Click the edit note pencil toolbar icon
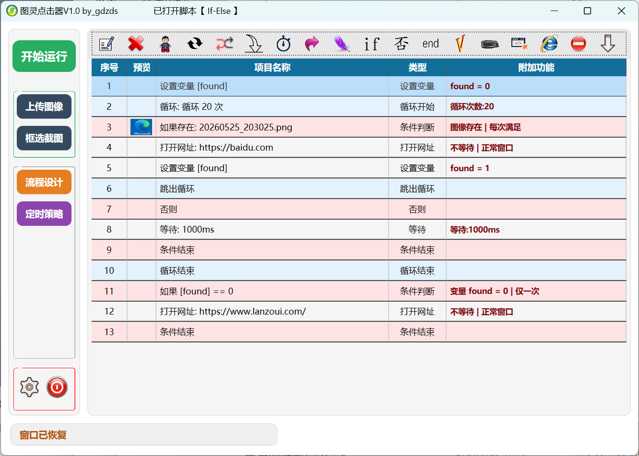The width and height of the screenshot is (639, 456). coord(106,44)
